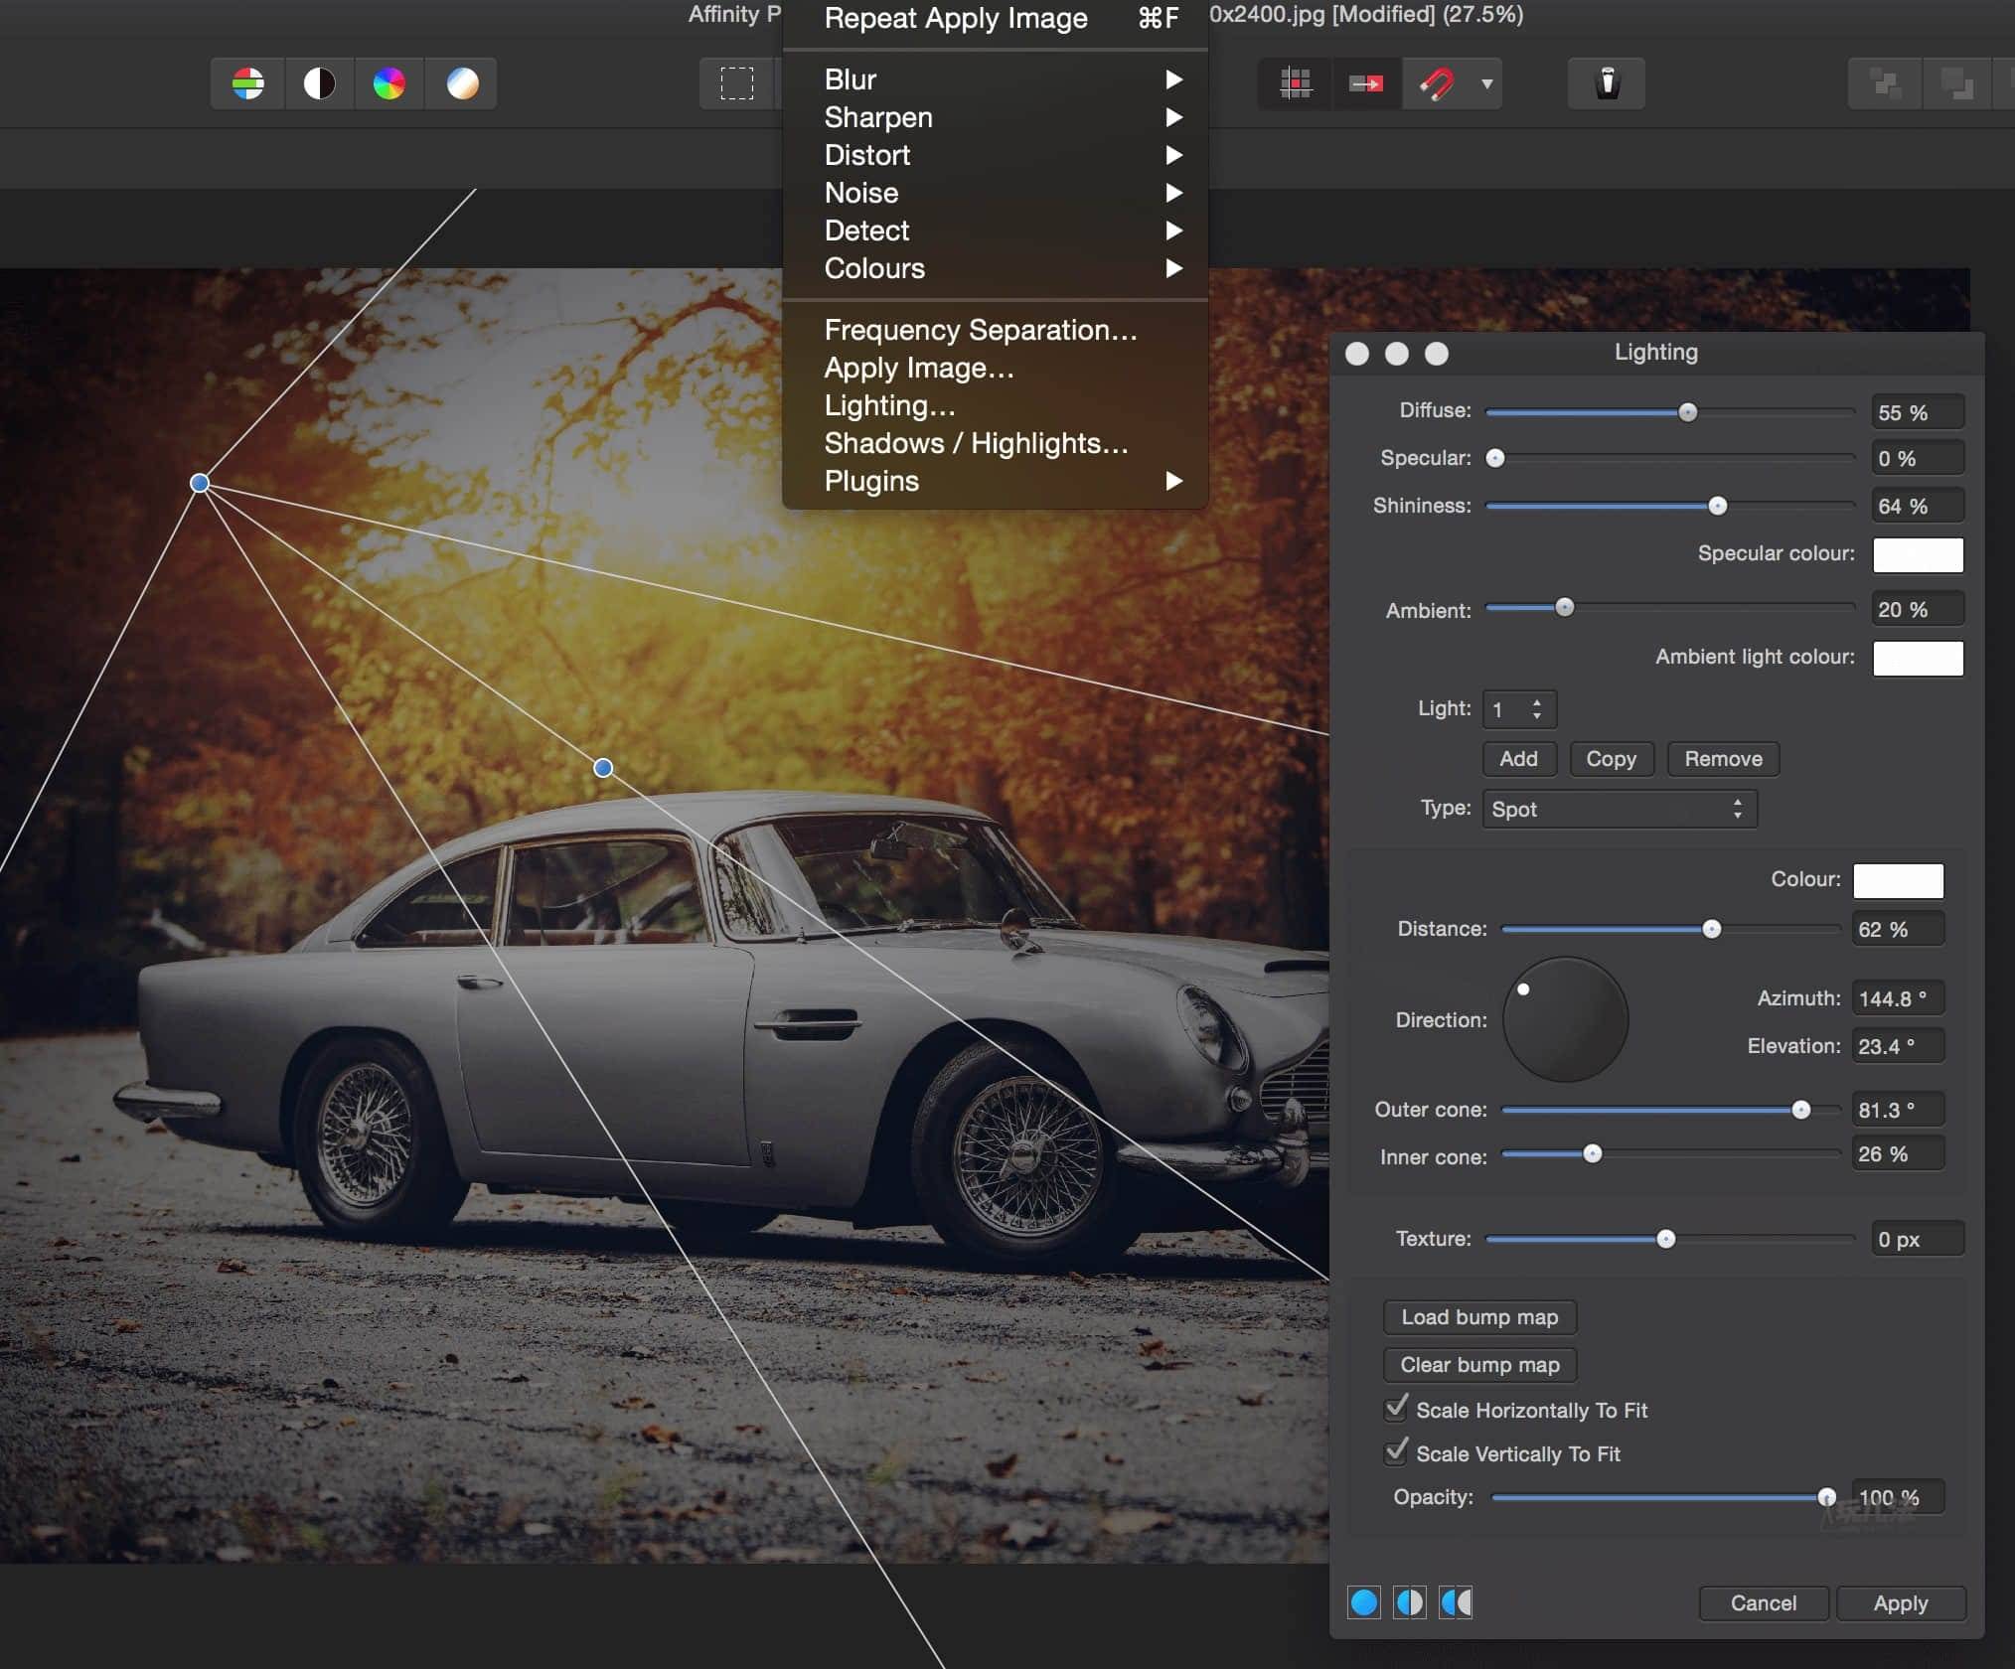Screen dimensions: 2015x1669
Task: Open the Specular colour swatch
Action: pos(1918,554)
